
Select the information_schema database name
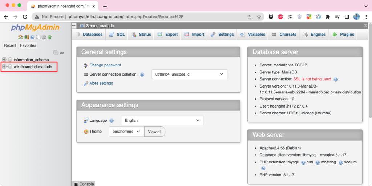tap(31, 60)
